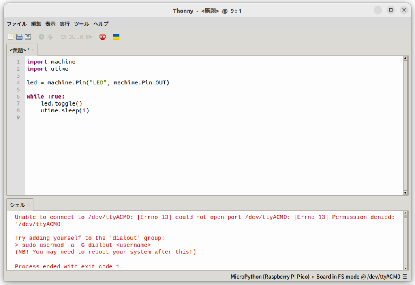The image size is (415, 285).
Task: Click the Debug bug icon in toolbar
Action: click(50, 37)
